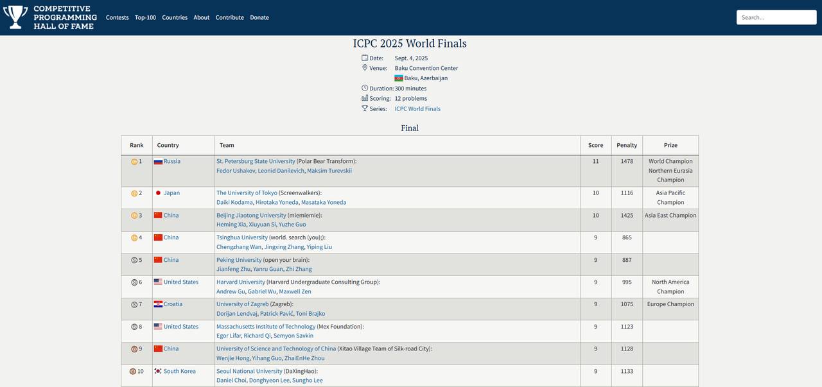
Task: Open Daiki Kodama's profile
Action: point(234,202)
